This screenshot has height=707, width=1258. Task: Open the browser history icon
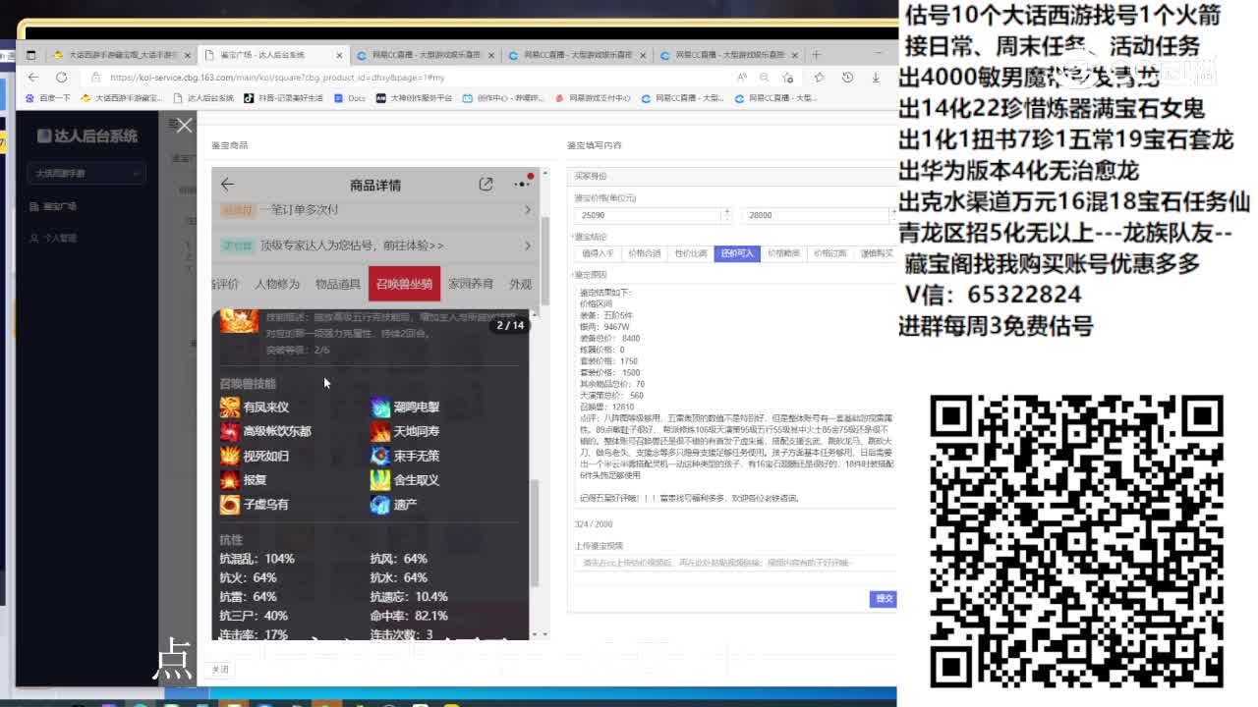[847, 77]
